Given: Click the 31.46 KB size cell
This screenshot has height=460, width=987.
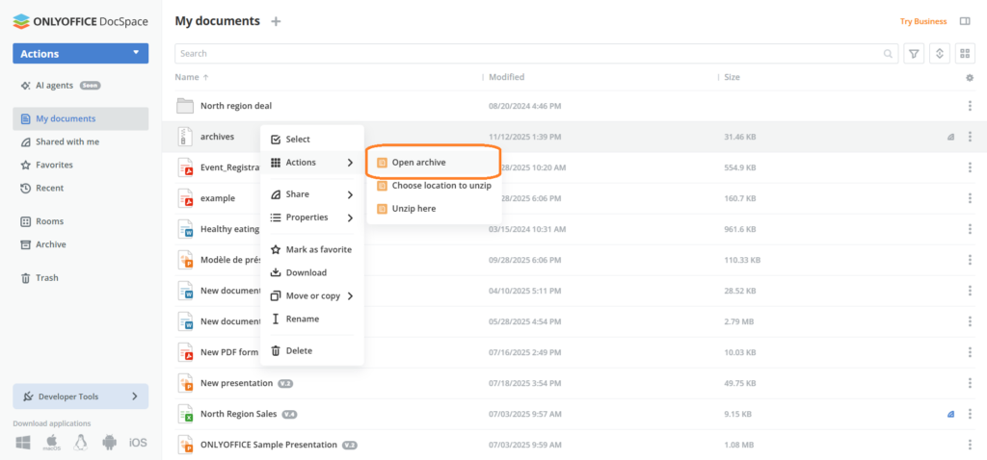Looking at the screenshot, I should 740,137.
